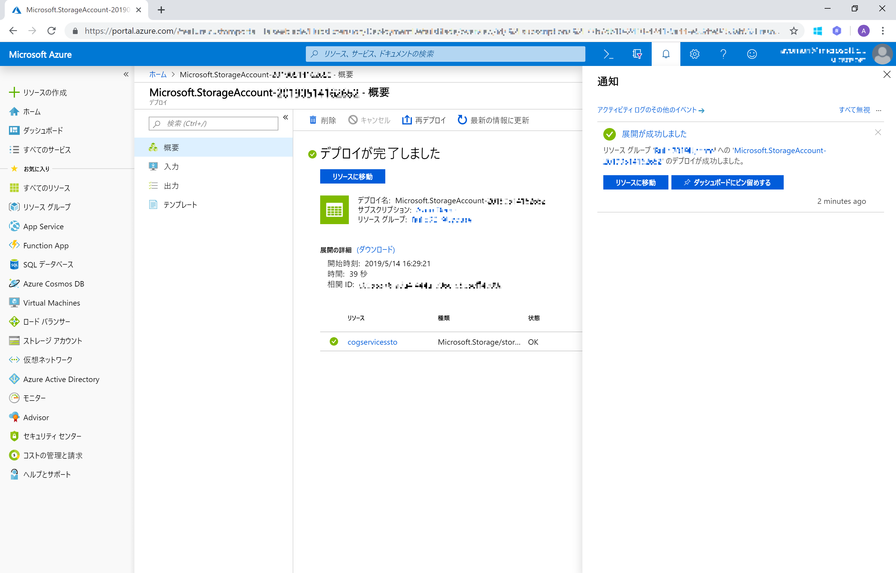Open Azure Cosmos DB in the sidebar
This screenshot has width=896, height=573.
pos(53,284)
